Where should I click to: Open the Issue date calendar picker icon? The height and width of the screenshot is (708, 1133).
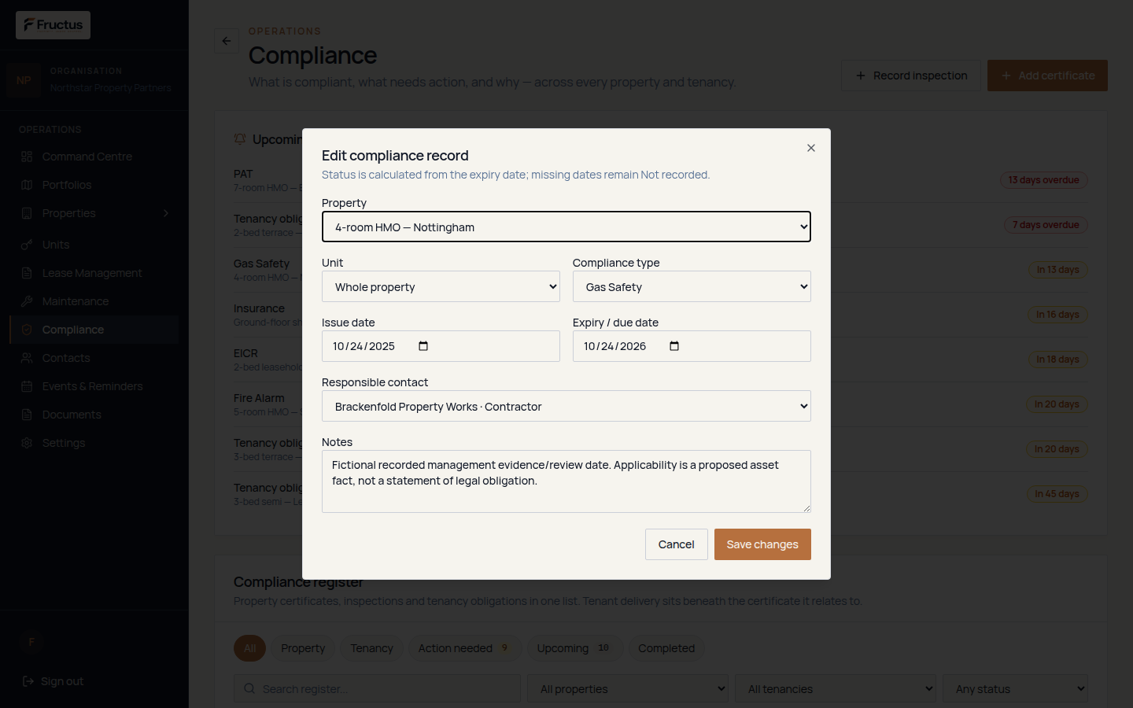click(x=423, y=346)
